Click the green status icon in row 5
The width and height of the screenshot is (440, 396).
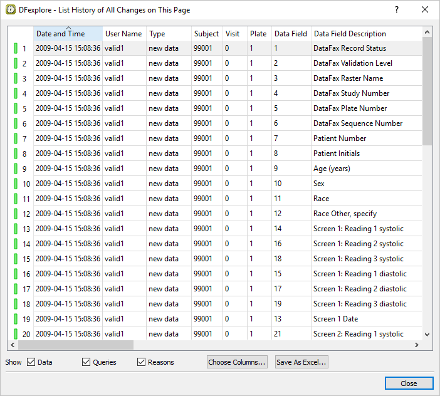(16, 108)
